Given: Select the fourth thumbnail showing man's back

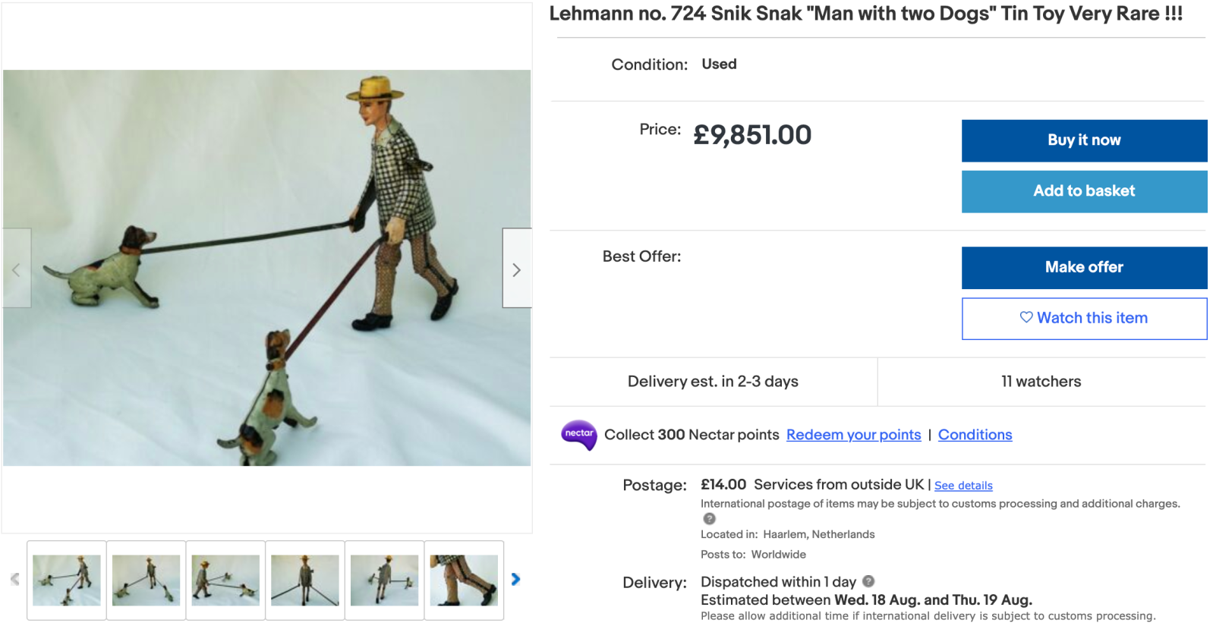Looking at the screenshot, I should [305, 580].
